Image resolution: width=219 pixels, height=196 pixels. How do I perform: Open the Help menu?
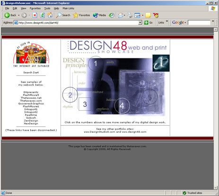[56, 9]
